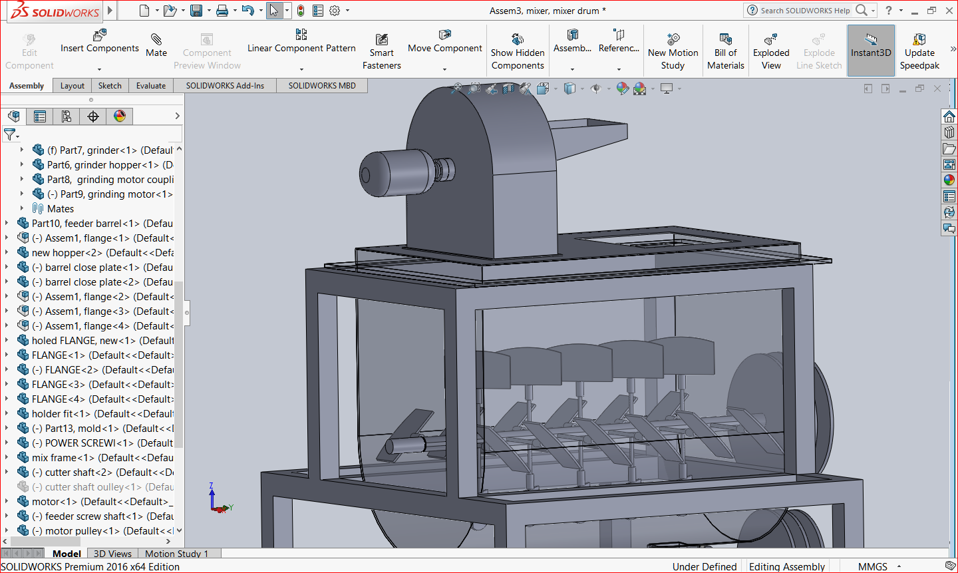958x573 pixels.
Task: Click the Mate tool icon
Action: tap(156, 40)
